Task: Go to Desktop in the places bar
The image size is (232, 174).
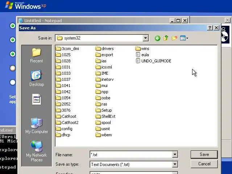Action: 37,78
